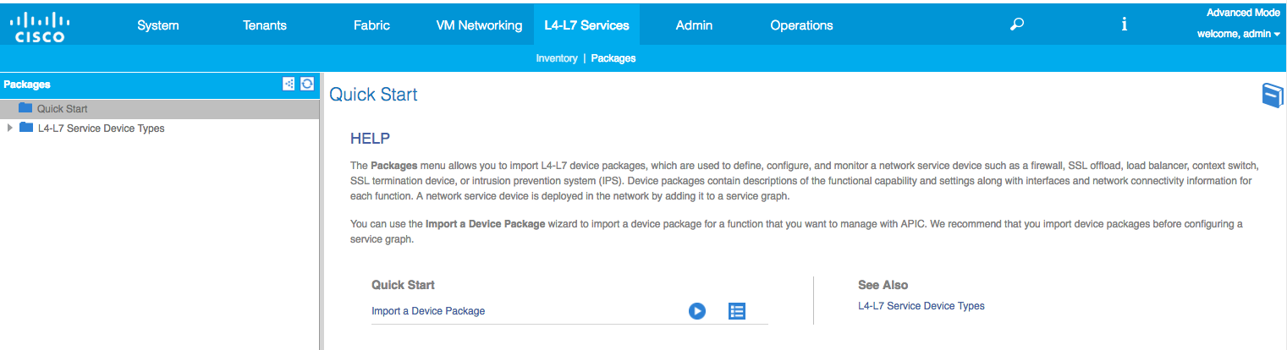Click the Quick Start folder icon

(25, 108)
